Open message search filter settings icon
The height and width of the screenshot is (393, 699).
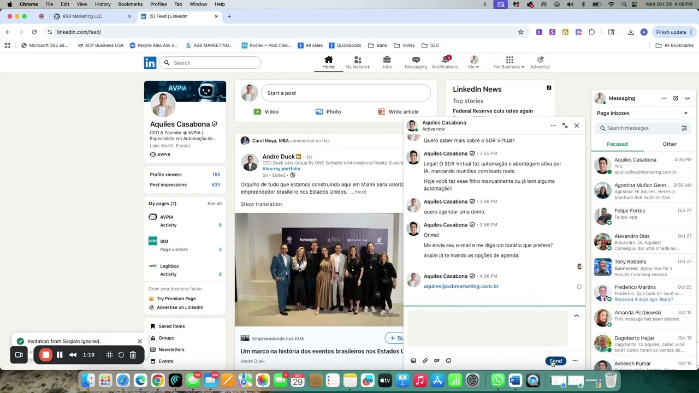point(684,128)
